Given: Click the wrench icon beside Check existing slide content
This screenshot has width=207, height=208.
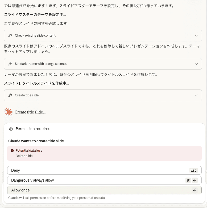Looking at the screenshot, I should tap(10, 36).
